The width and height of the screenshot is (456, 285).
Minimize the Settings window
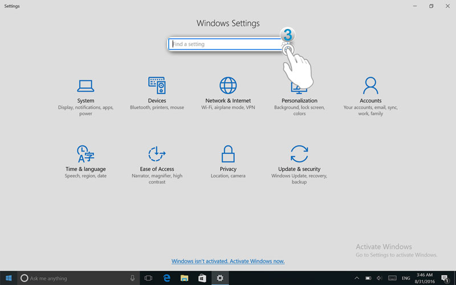[415, 6]
